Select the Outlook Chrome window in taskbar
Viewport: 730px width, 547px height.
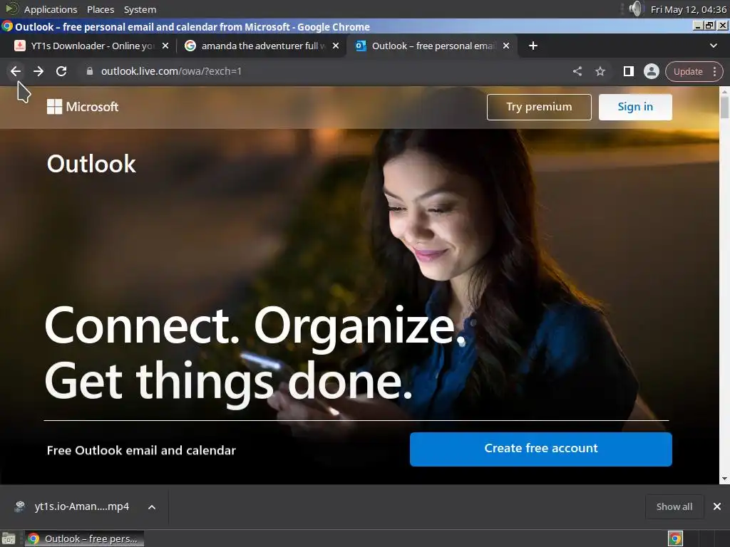[x=84, y=538]
